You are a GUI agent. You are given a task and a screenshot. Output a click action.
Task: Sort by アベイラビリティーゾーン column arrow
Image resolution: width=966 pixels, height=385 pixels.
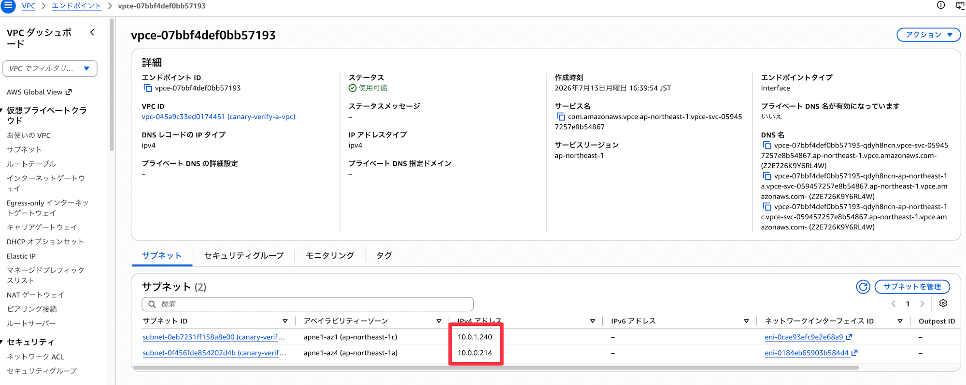pos(439,321)
